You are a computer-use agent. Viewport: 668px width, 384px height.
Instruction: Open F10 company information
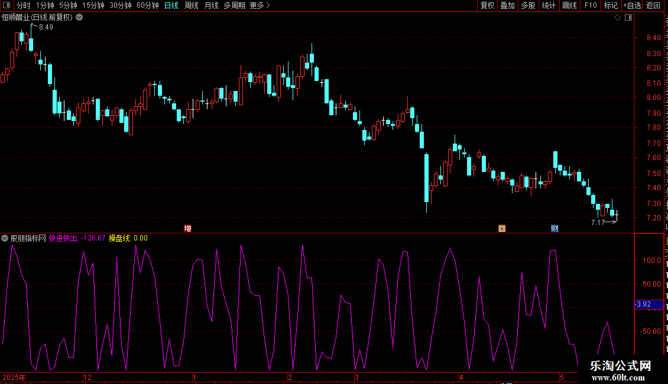click(x=591, y=5)
